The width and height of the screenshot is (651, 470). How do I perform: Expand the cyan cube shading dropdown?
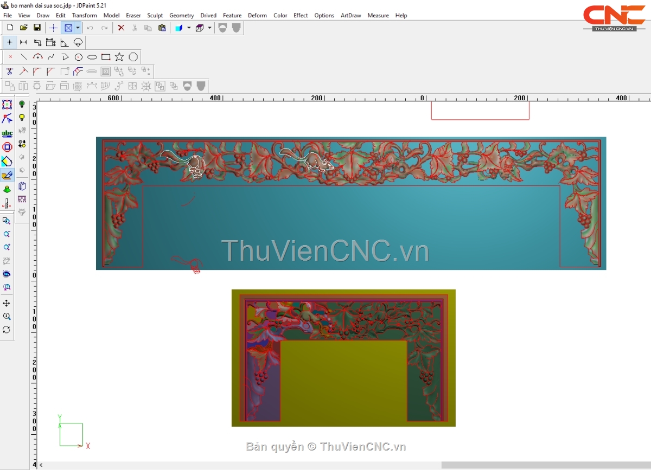pyautogui.click(x=189, y=28)
